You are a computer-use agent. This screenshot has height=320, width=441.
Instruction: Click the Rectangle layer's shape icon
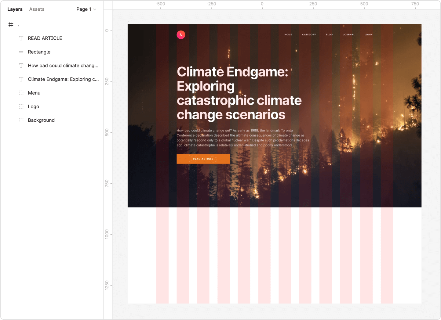coord(21,52)
